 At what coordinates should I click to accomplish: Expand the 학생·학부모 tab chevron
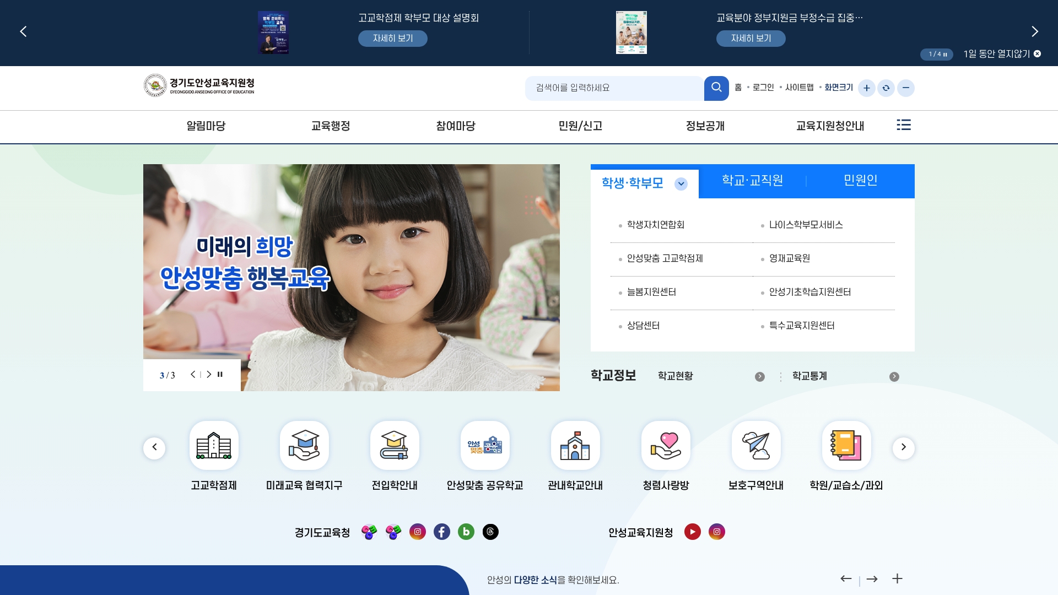tap(681, 184)
